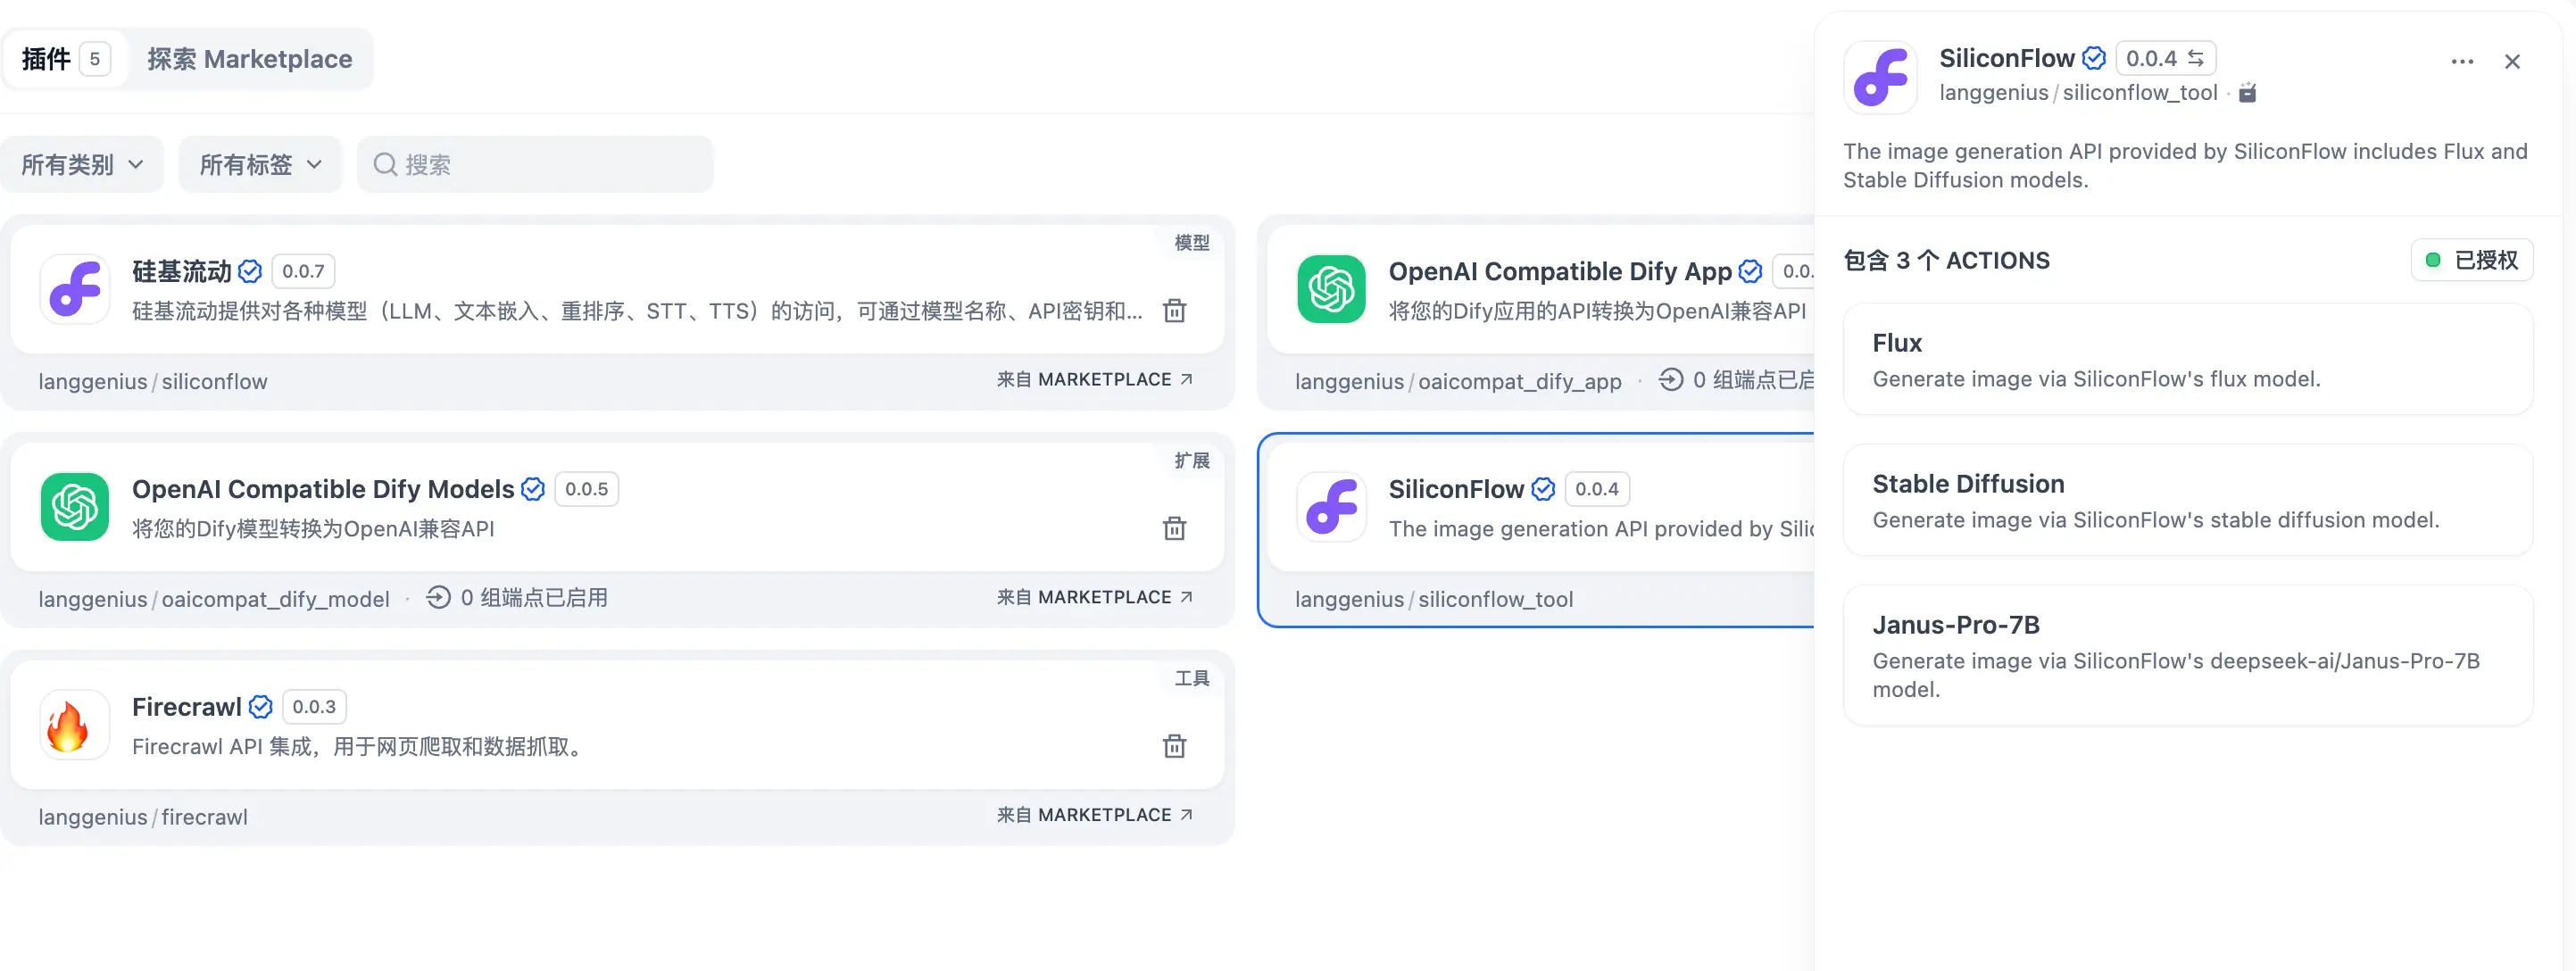This screenshot has width=2576, height=971.
Task: Click verified badge next to Firecrawl
Action: 260,707
